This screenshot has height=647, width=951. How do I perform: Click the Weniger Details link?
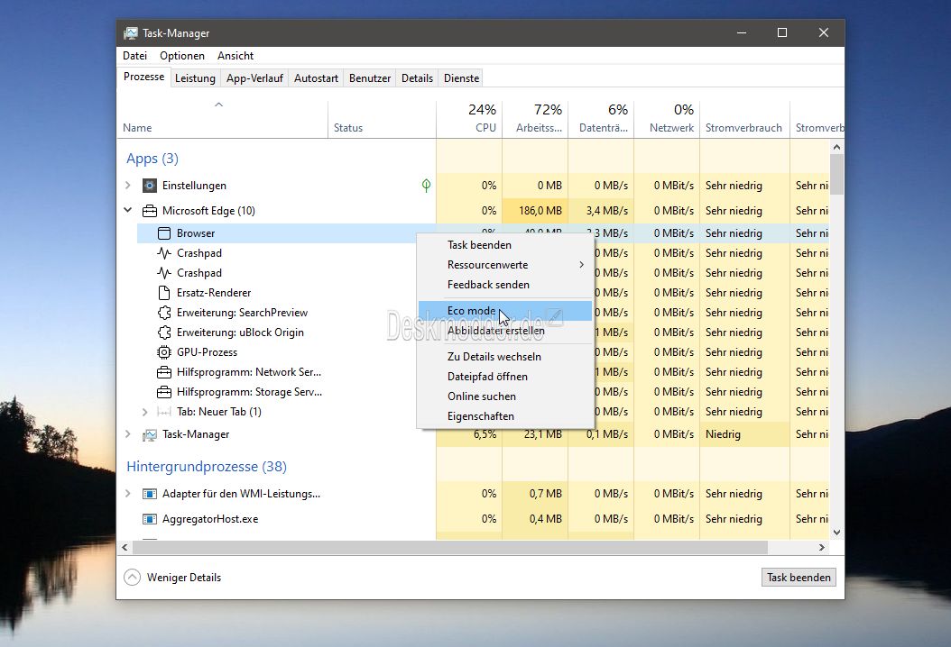click(184, 578)
